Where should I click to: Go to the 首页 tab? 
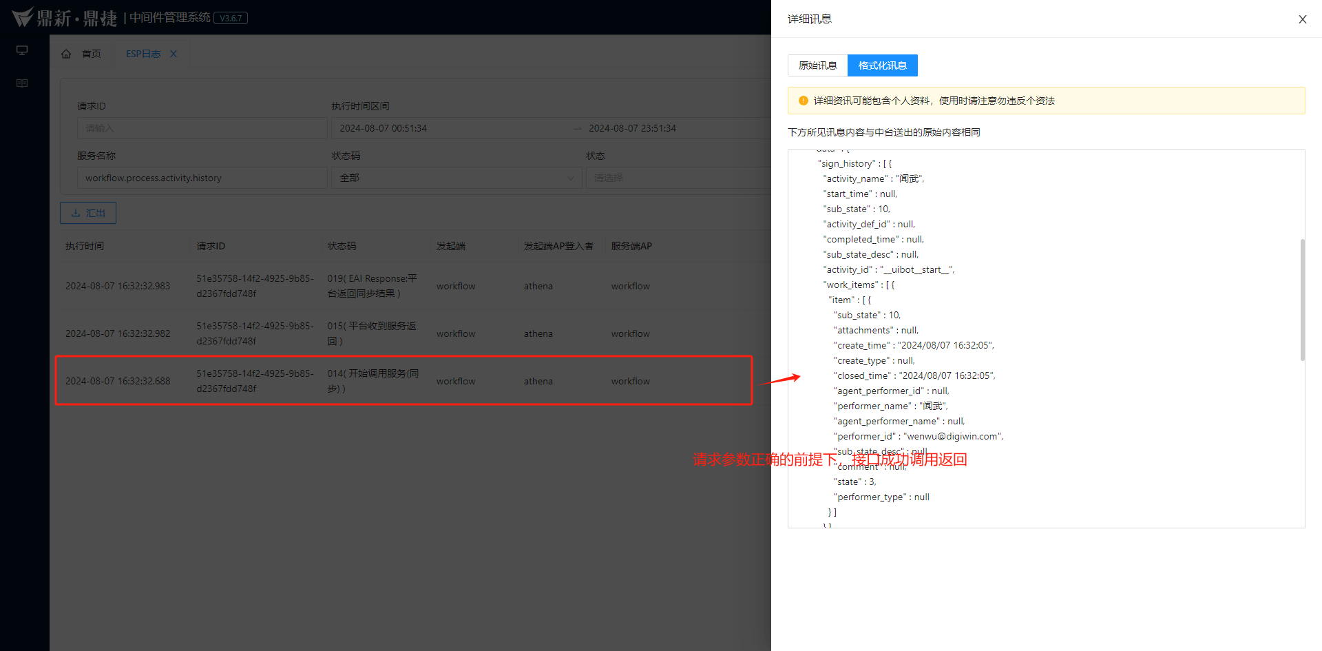pos(91,54)
